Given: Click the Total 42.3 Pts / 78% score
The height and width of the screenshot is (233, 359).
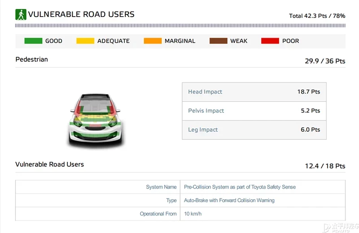Looking at the screenshot, I should tap(317, 16).
